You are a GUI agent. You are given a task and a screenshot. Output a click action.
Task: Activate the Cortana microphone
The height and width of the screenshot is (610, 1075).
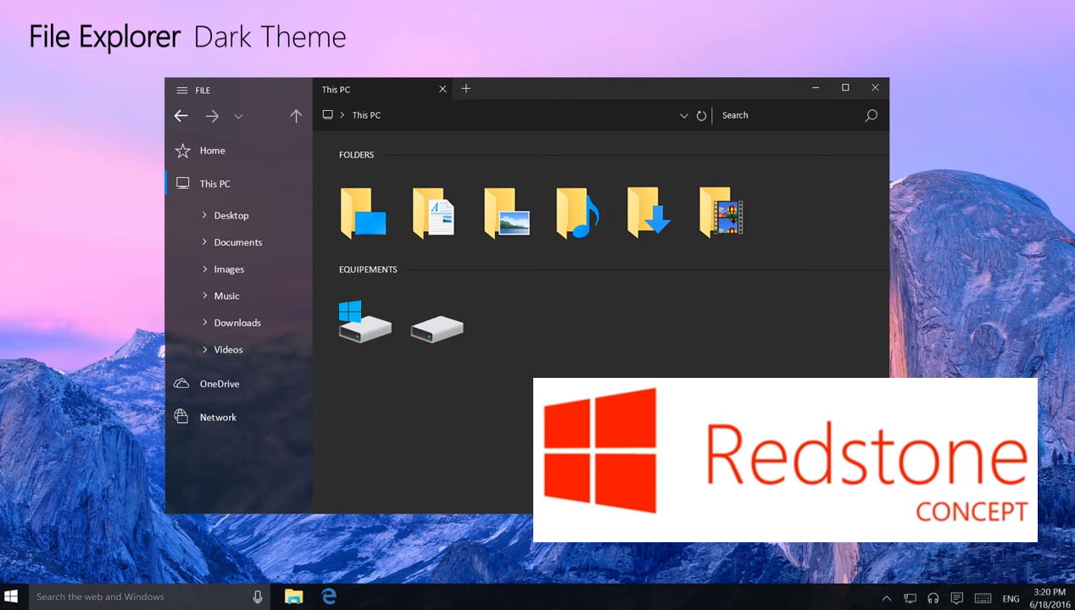tap(258, 596)
